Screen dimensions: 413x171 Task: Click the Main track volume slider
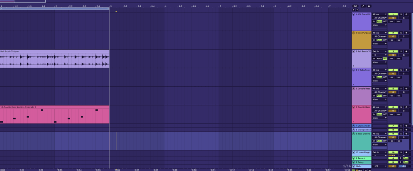pos(403,166)
